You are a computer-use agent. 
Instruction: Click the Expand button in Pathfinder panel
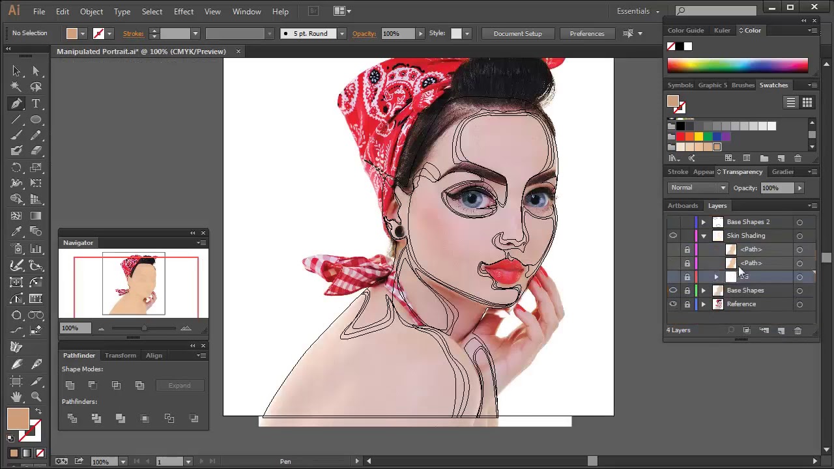[179, 385]
